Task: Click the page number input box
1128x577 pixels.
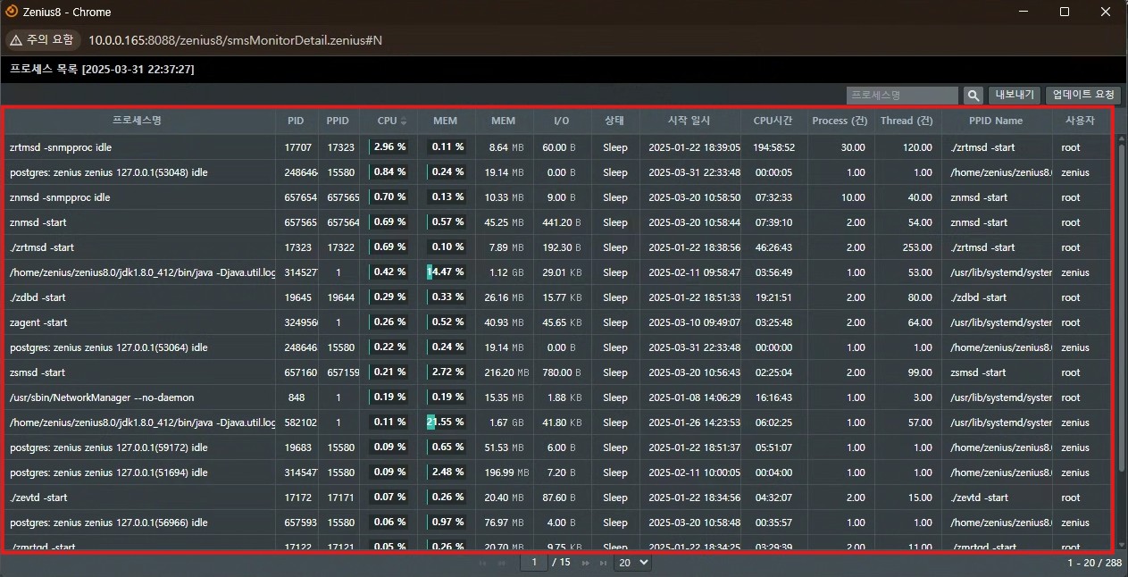Action: pyautogui.click(x=534, y=563)
